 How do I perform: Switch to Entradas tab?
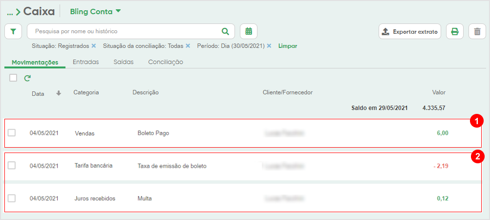tap(86, 62)
